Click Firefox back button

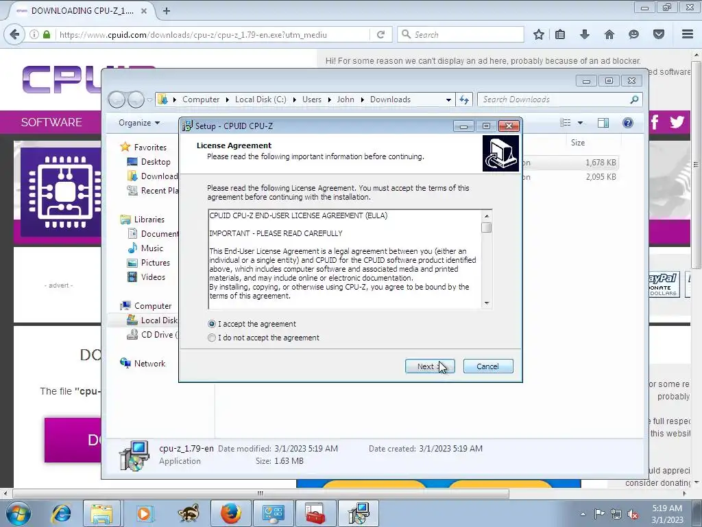14,34
